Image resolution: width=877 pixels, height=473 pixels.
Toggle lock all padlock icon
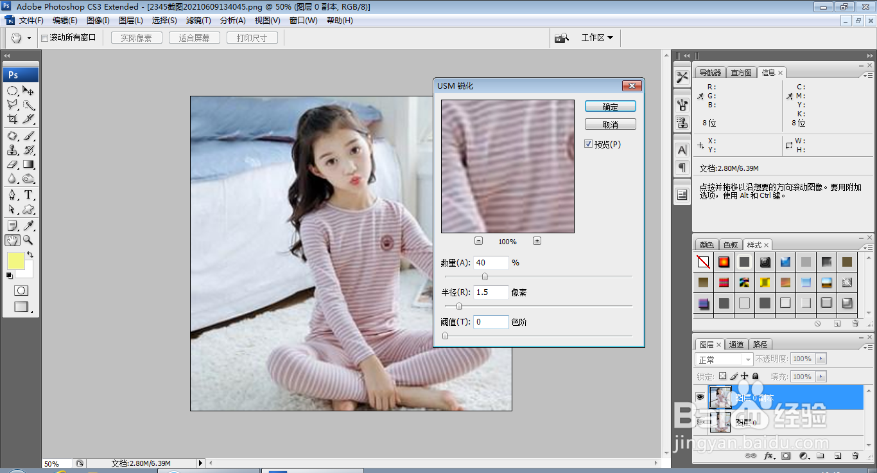[x=756, y=376]
